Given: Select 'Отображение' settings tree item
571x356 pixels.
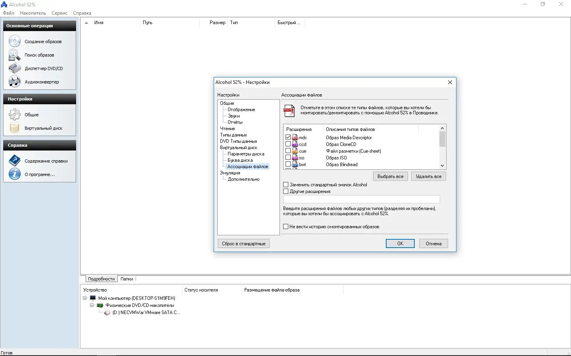Looking at the screenshot, I should [241, 110].
